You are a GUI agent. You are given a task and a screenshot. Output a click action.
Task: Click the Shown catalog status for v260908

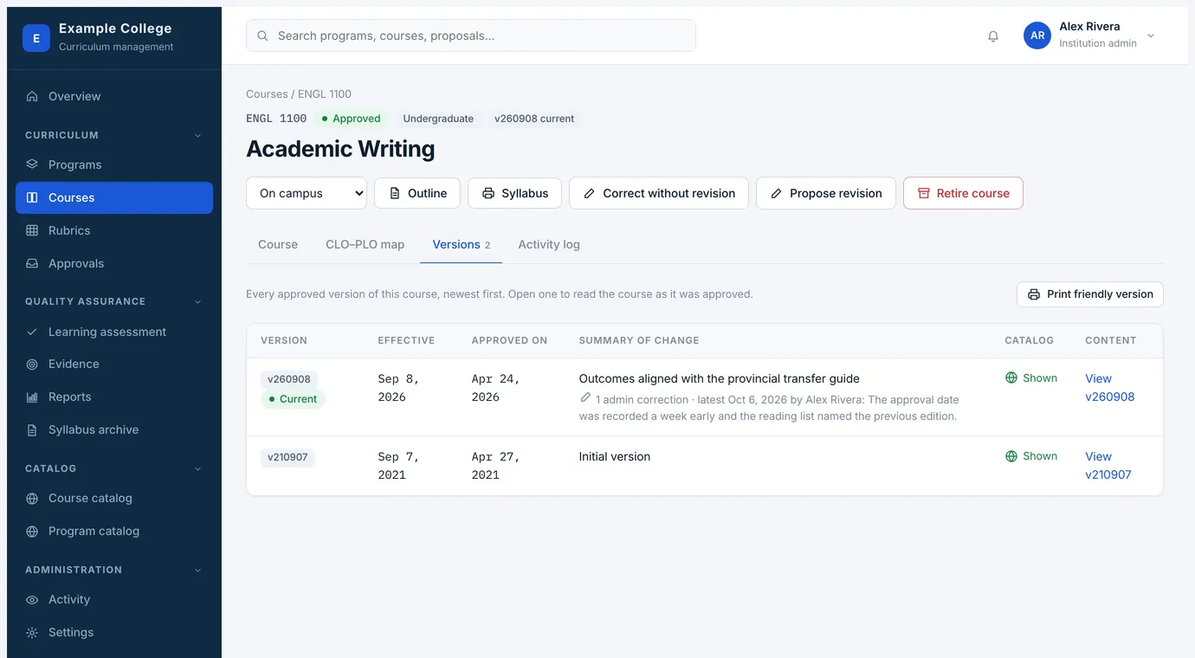click(x=1031, y=378)
